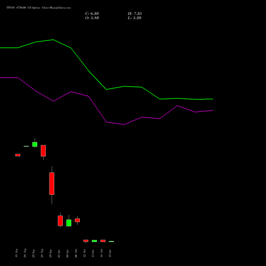Click the 14 Oct date axis label
Screen dimensions: 266x266
(x=102, y=253)
